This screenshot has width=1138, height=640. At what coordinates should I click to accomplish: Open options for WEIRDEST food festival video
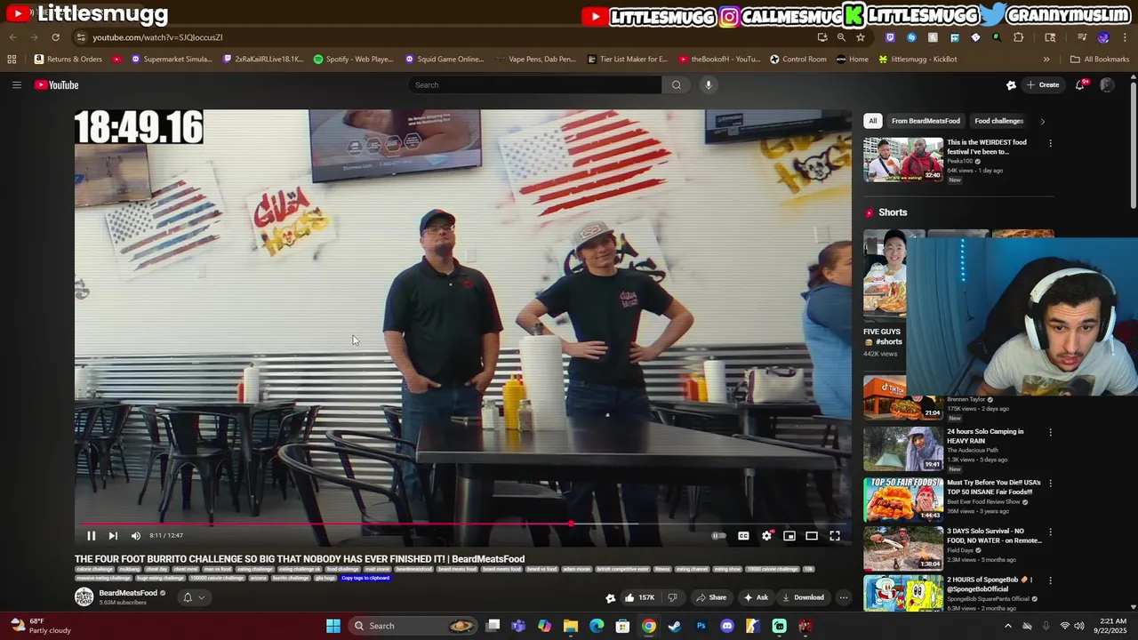(x=1050, y=143)
